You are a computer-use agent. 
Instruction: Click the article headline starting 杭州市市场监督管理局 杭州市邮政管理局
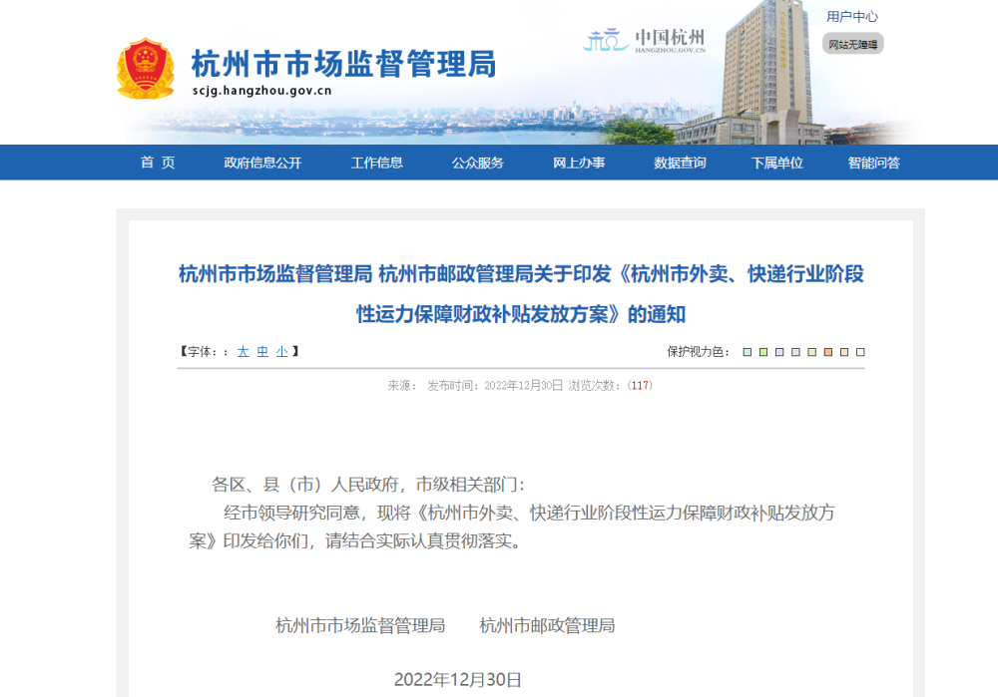click(521, 294)
